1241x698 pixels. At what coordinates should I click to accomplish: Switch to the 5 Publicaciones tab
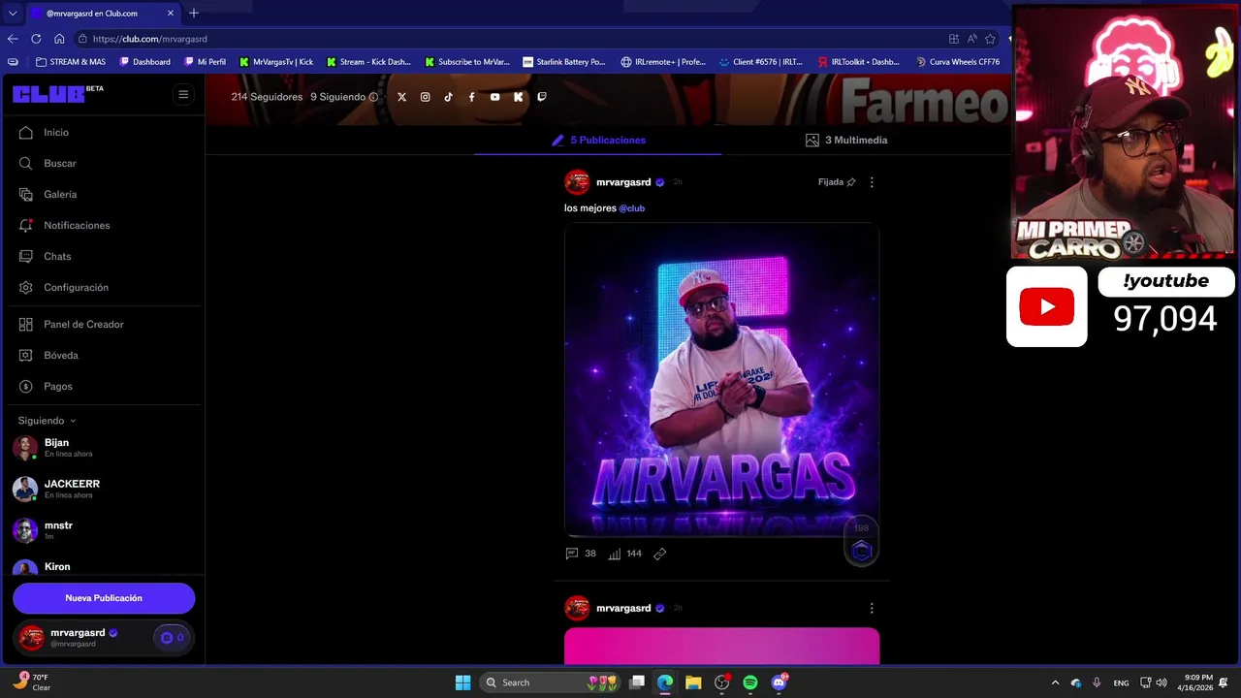(x=598, y=140)
